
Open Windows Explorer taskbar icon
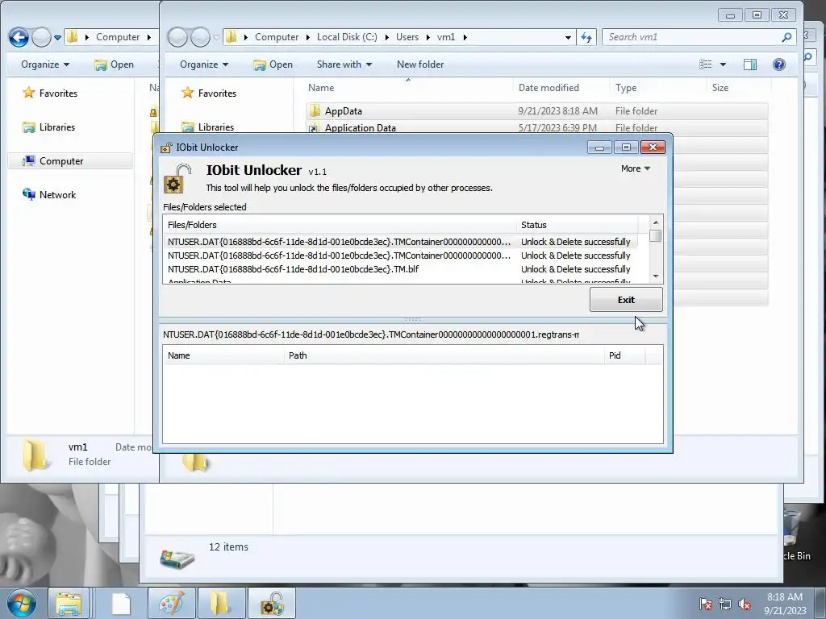point(69,603)
